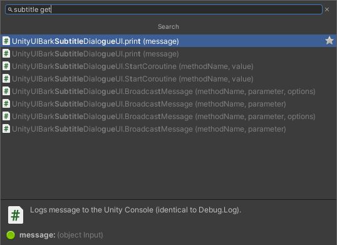The image size is (337, 245).
Task: Pick last BroadcastMessage (methodName, parameter) entry
Action: (168, 128)
